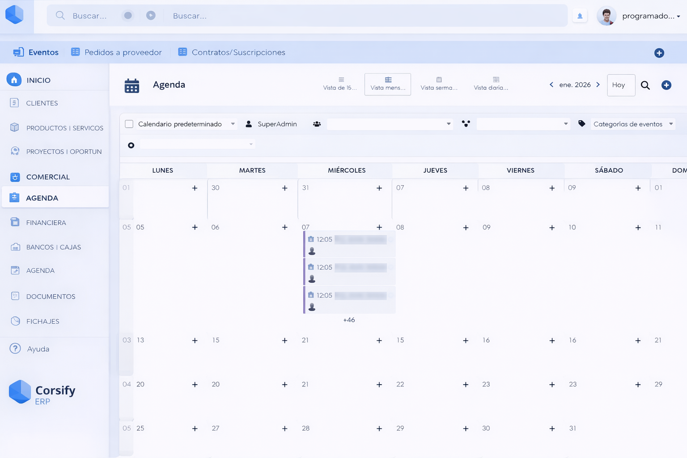
Task: Switch to the Pedidos a proveedor tab
Action: 117,52
